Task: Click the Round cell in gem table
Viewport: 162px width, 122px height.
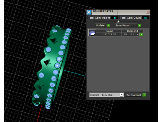Action: (x=109, y=31)
